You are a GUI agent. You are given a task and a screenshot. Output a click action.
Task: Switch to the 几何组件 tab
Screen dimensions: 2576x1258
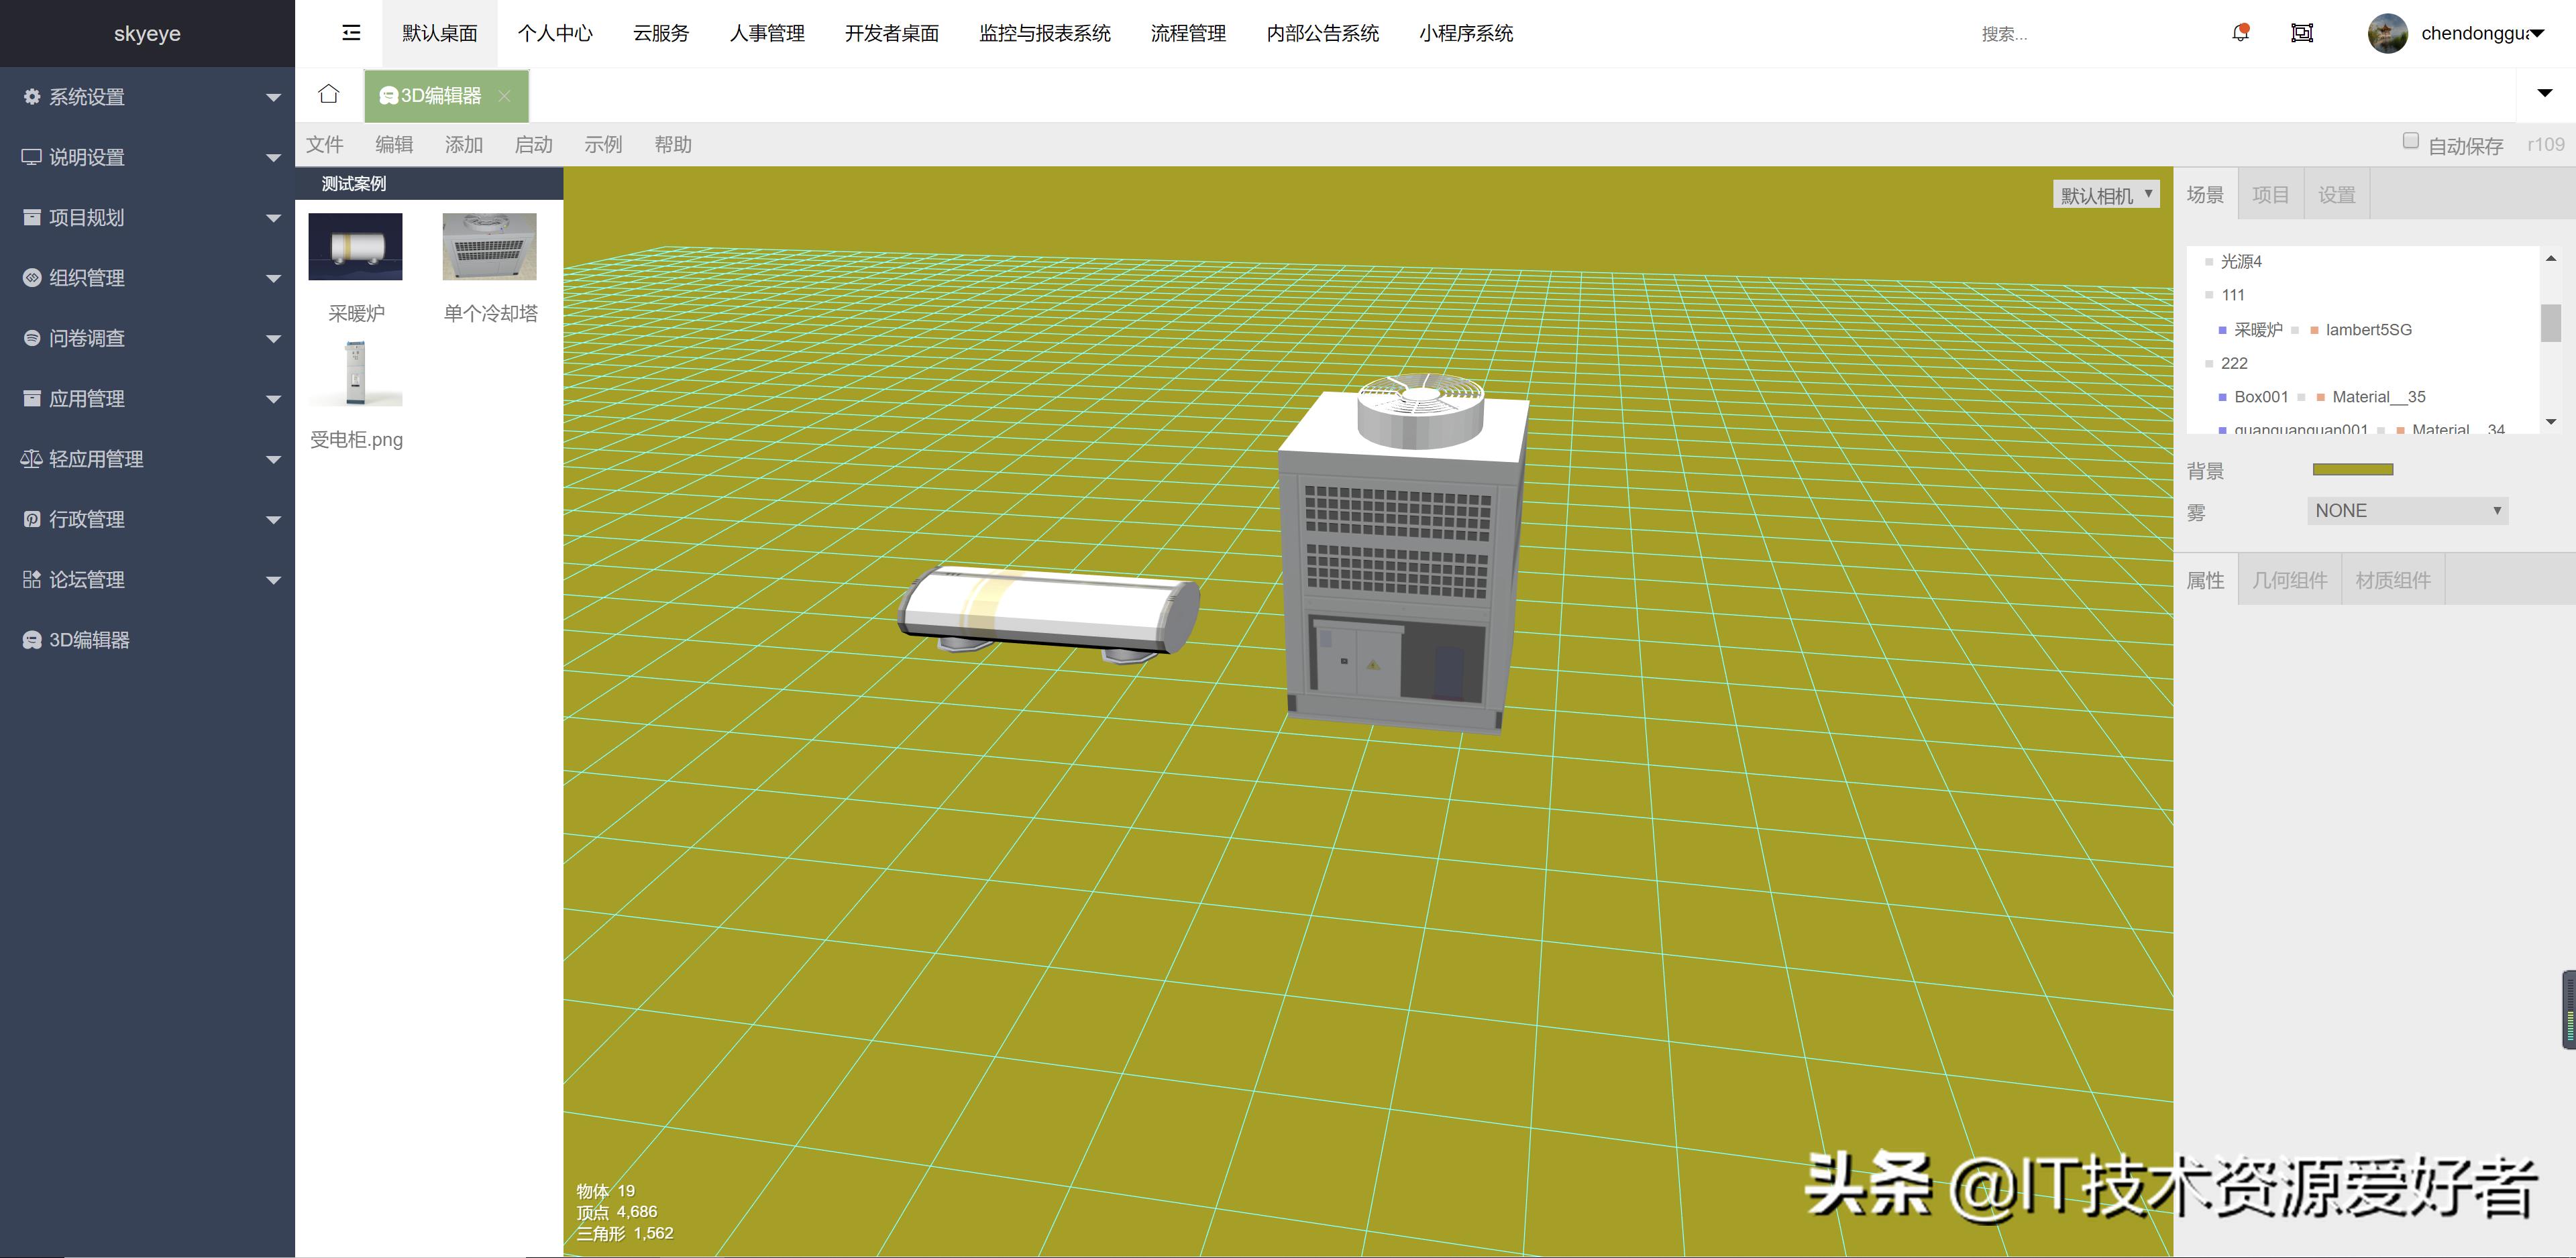click(2289, 579)
